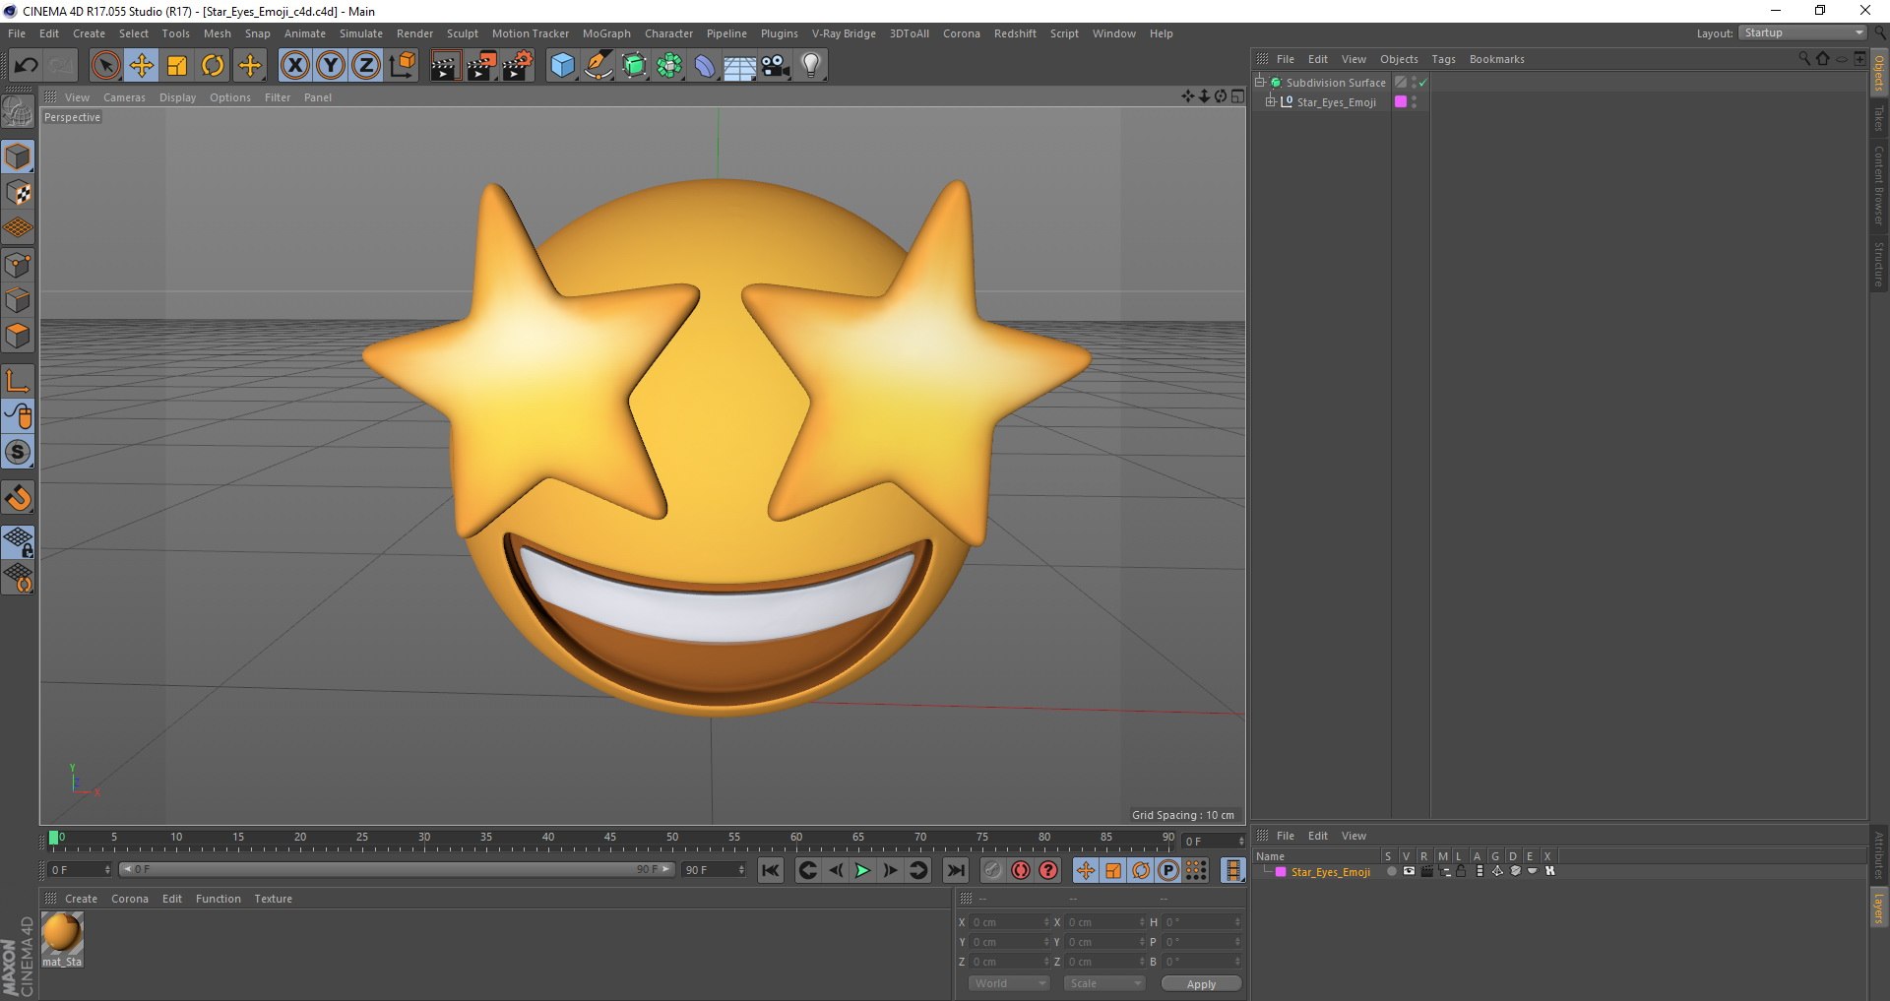Open the Array modeling objects icon
1890x1001 pixels.
[x=669, y=66]
